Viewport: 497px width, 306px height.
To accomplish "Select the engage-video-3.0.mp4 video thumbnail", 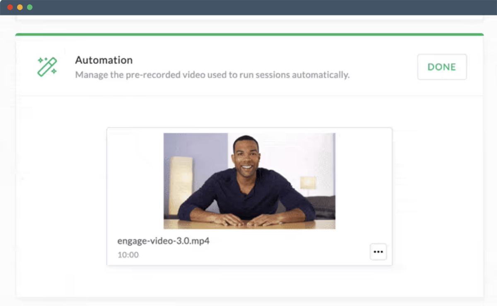I will click(249, 181).
